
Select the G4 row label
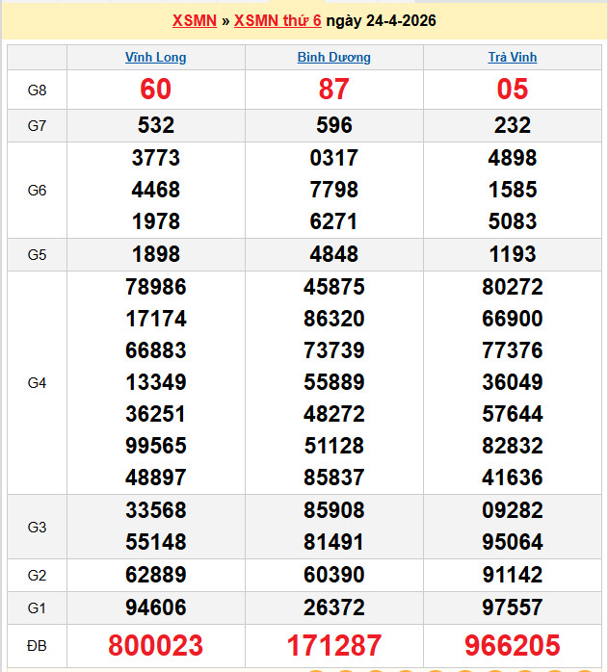coord(37,383)
